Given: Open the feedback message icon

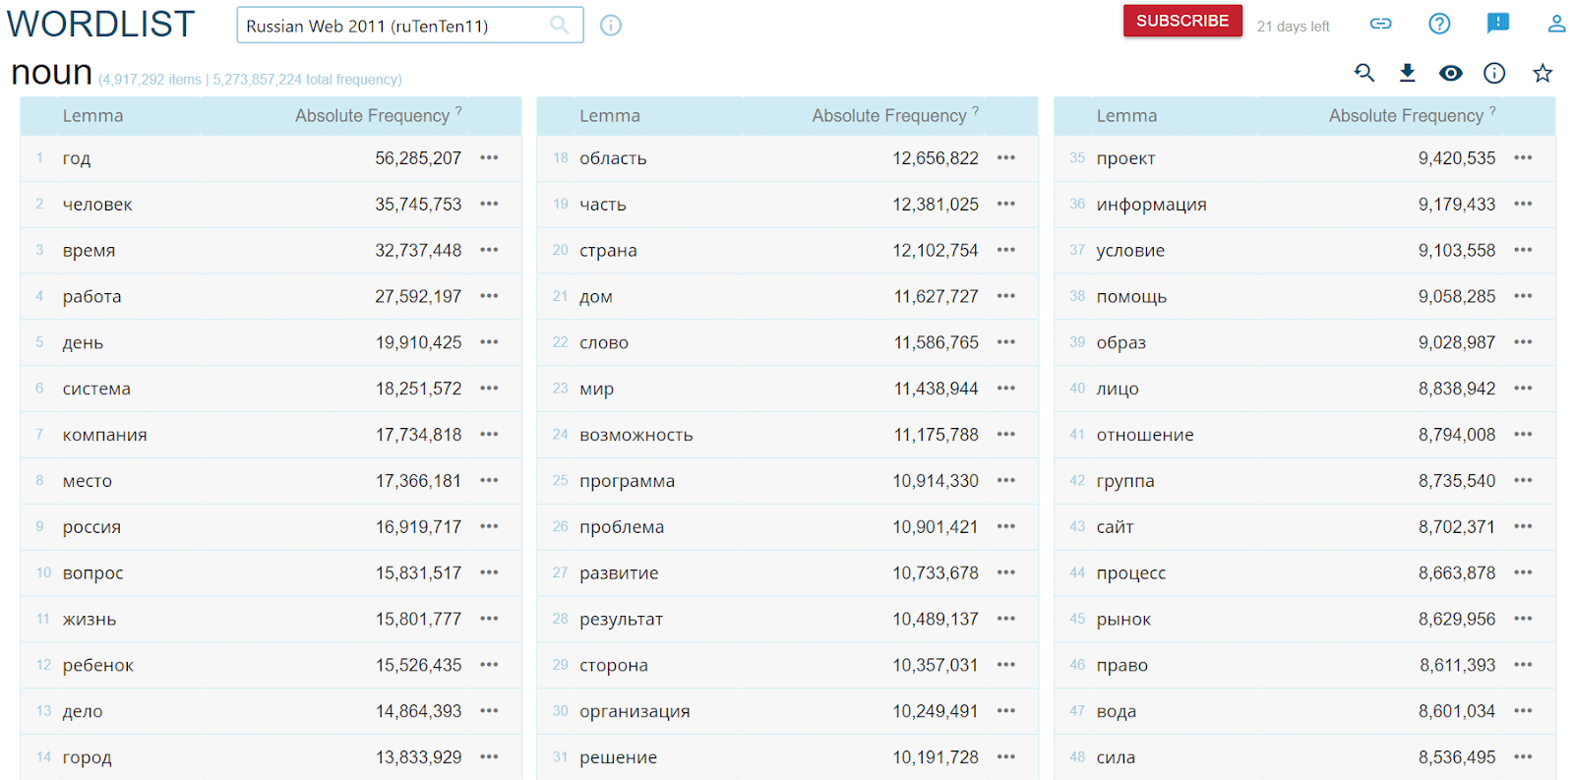Looking at the screenshot, I should pyautogui.click(x=1497, y=24).
